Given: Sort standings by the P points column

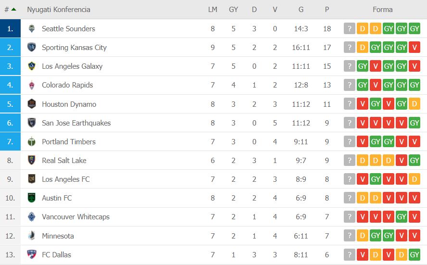Looking at the screenshot, I should coord(327,10).
